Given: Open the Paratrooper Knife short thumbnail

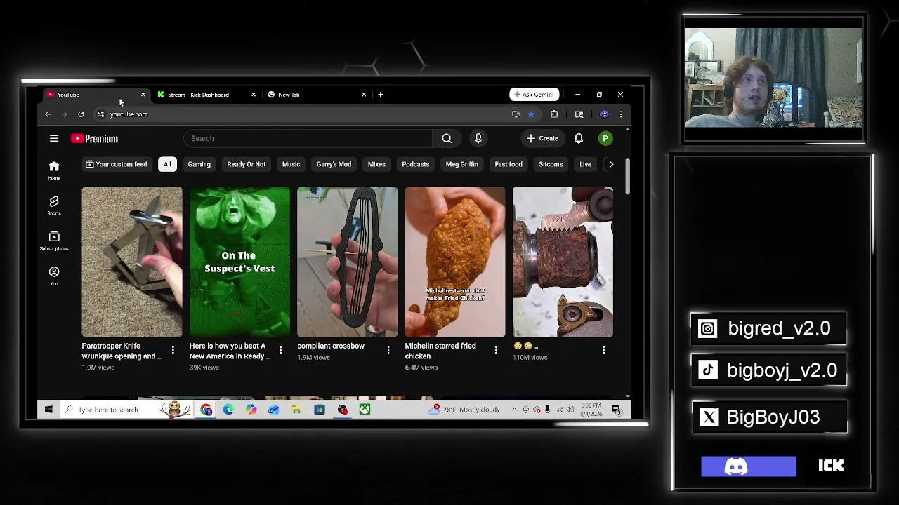Looking at the screenshot, I should [x=132, y=262].
